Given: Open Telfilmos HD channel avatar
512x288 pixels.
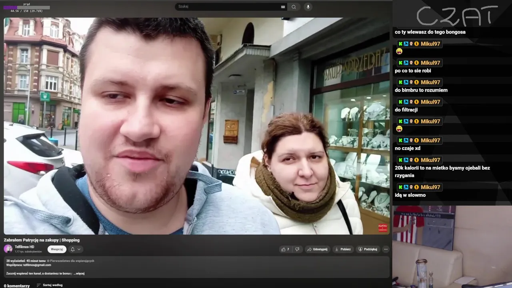Looking at the screenshot, I should click(x=8, y=249).
